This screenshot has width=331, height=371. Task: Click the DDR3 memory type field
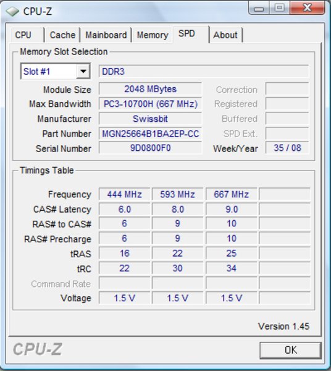click(x=203, y=72)
